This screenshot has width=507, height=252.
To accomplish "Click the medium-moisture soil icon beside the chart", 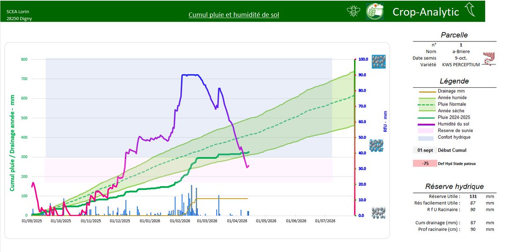I will (377, 146).
